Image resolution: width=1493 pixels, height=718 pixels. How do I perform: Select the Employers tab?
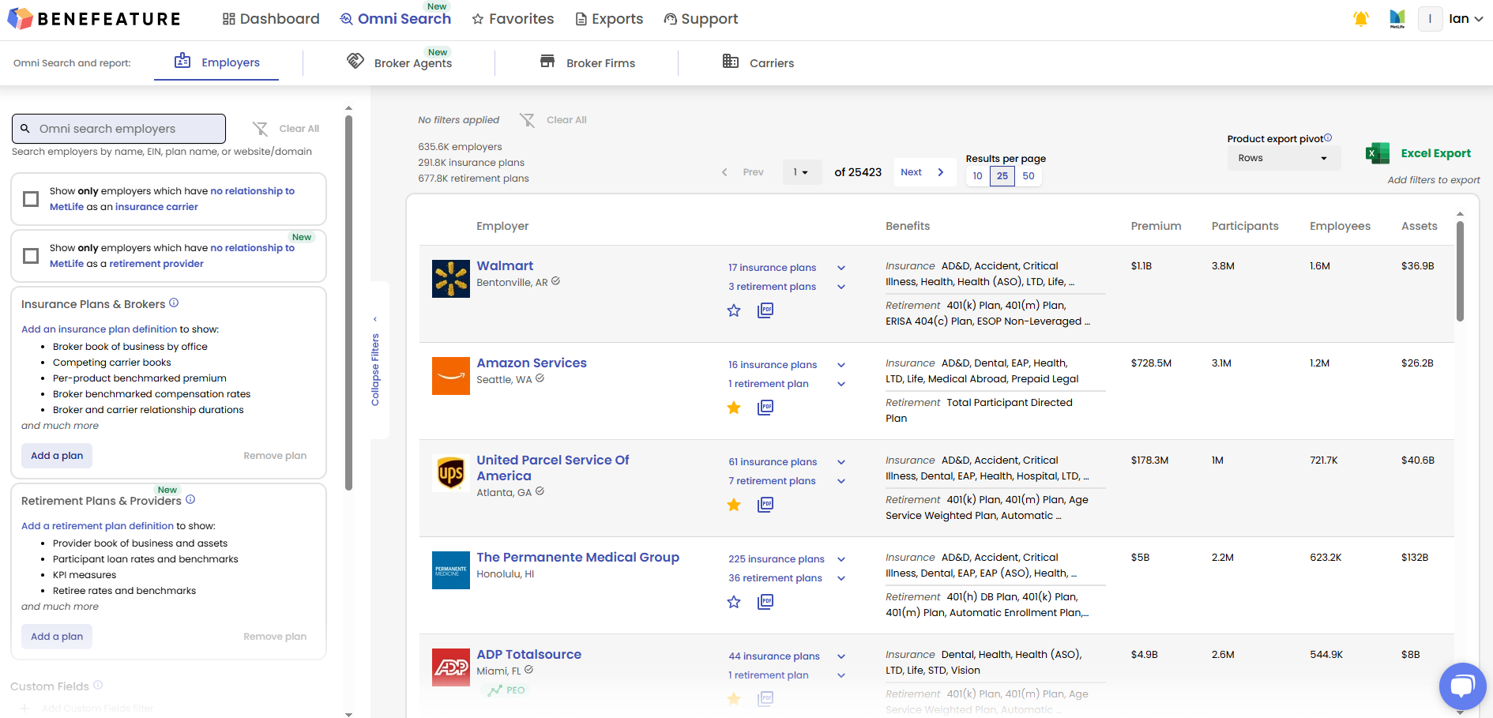216,62
